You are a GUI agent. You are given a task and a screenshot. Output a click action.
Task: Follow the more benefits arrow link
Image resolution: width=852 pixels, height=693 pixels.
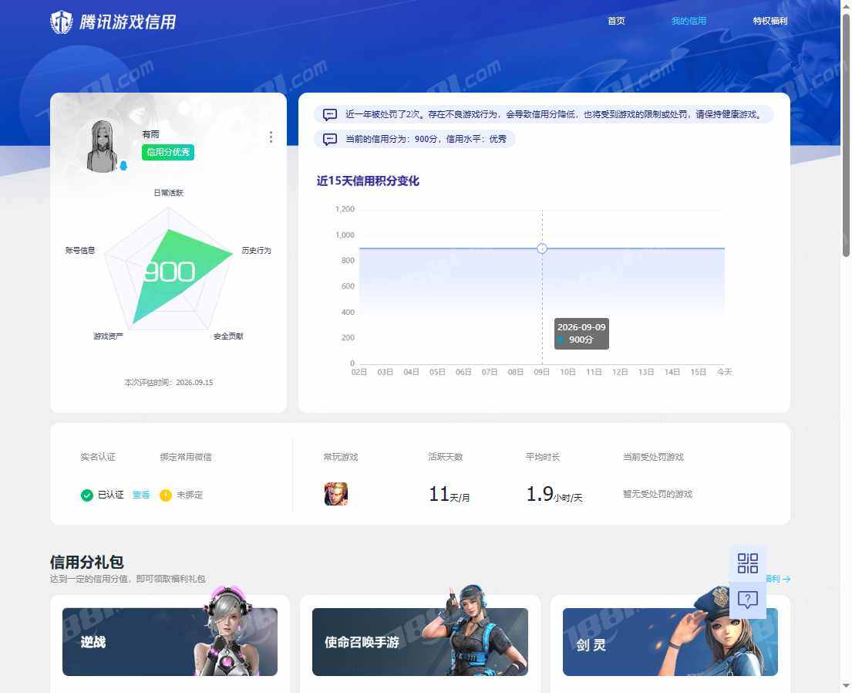pos(779,579)
